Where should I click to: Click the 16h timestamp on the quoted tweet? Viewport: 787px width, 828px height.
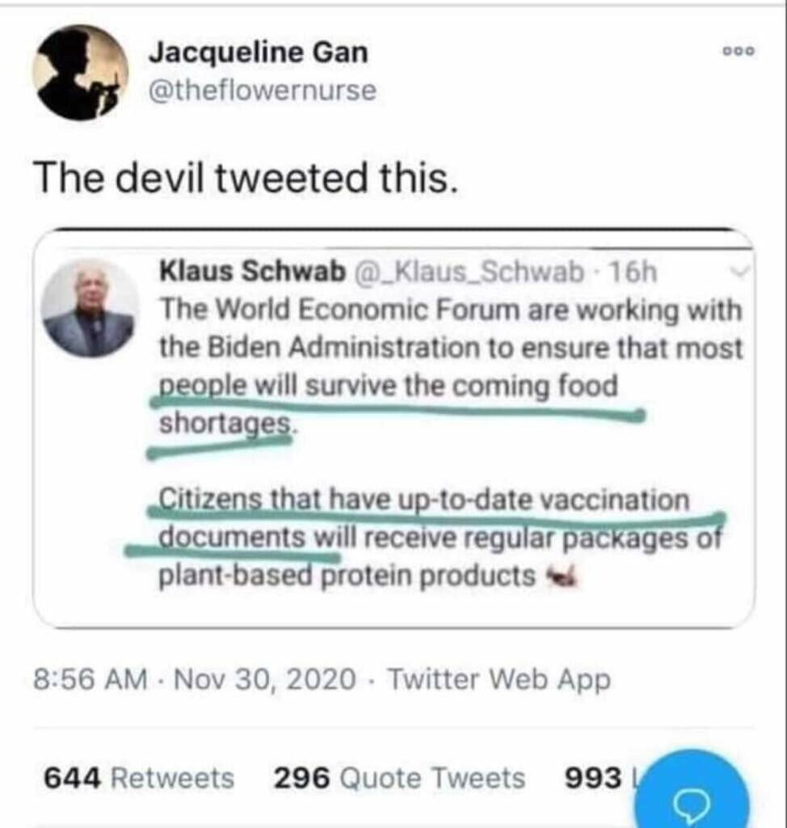[x=633, y=273]
